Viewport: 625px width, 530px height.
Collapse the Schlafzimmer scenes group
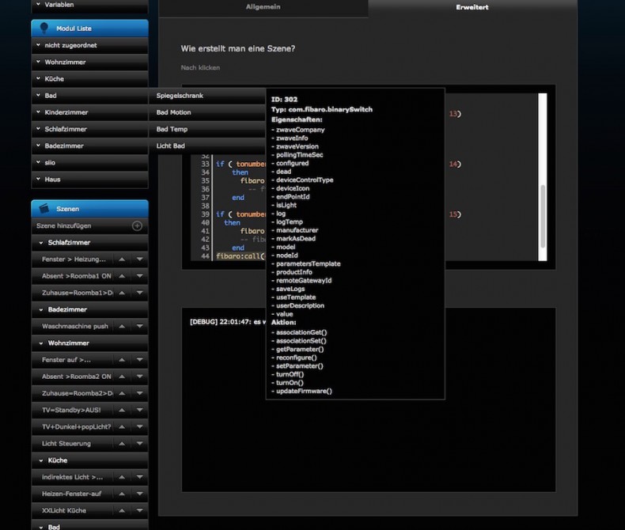[x=40, y=243]
